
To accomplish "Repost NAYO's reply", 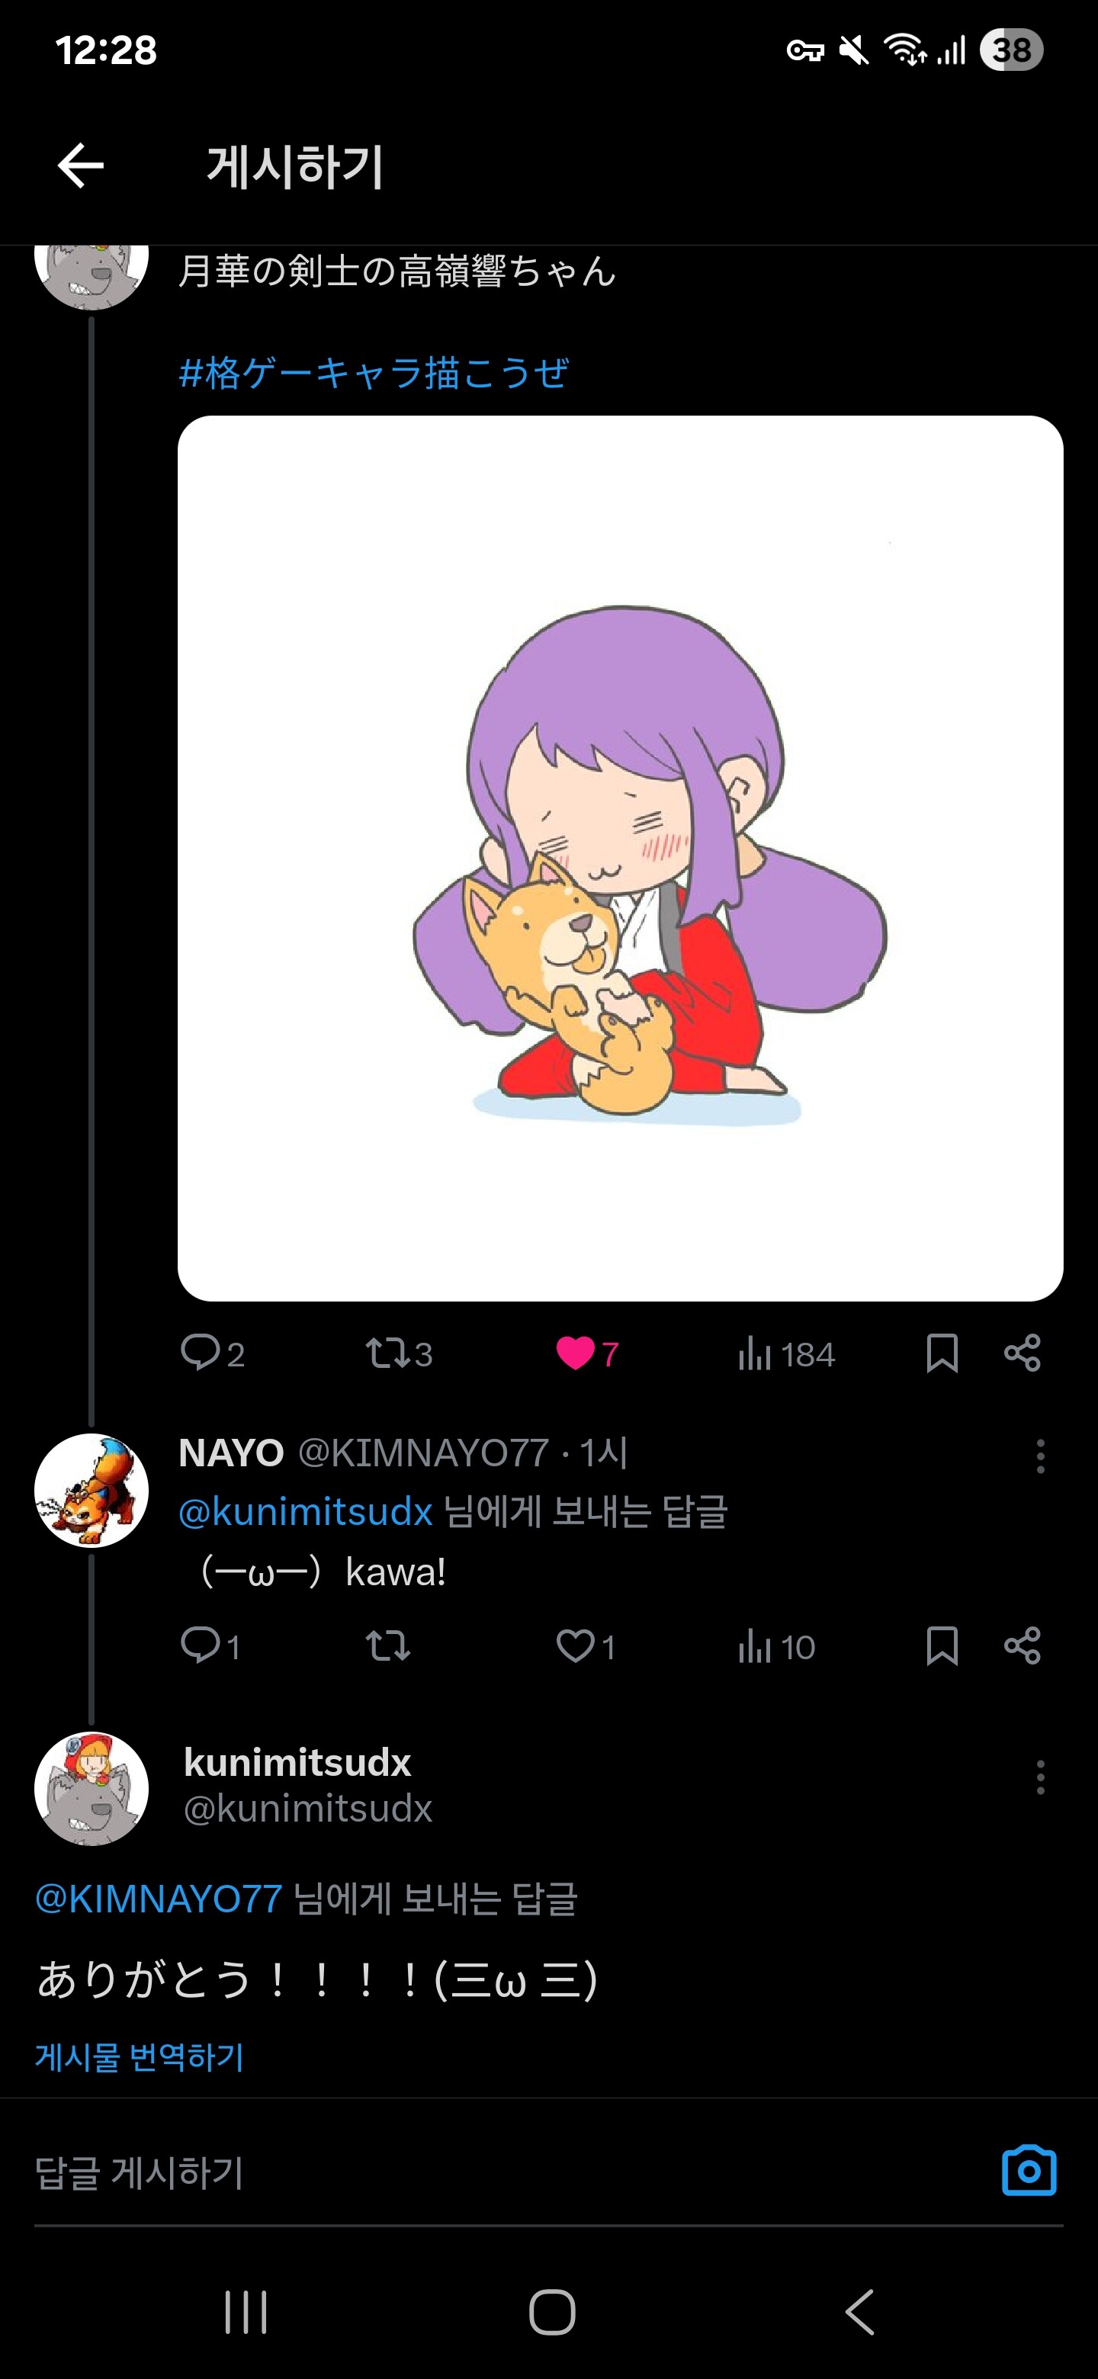I will [387, 1645].
